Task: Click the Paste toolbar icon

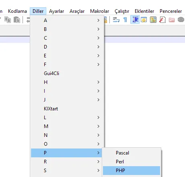Action: (17, 20)
